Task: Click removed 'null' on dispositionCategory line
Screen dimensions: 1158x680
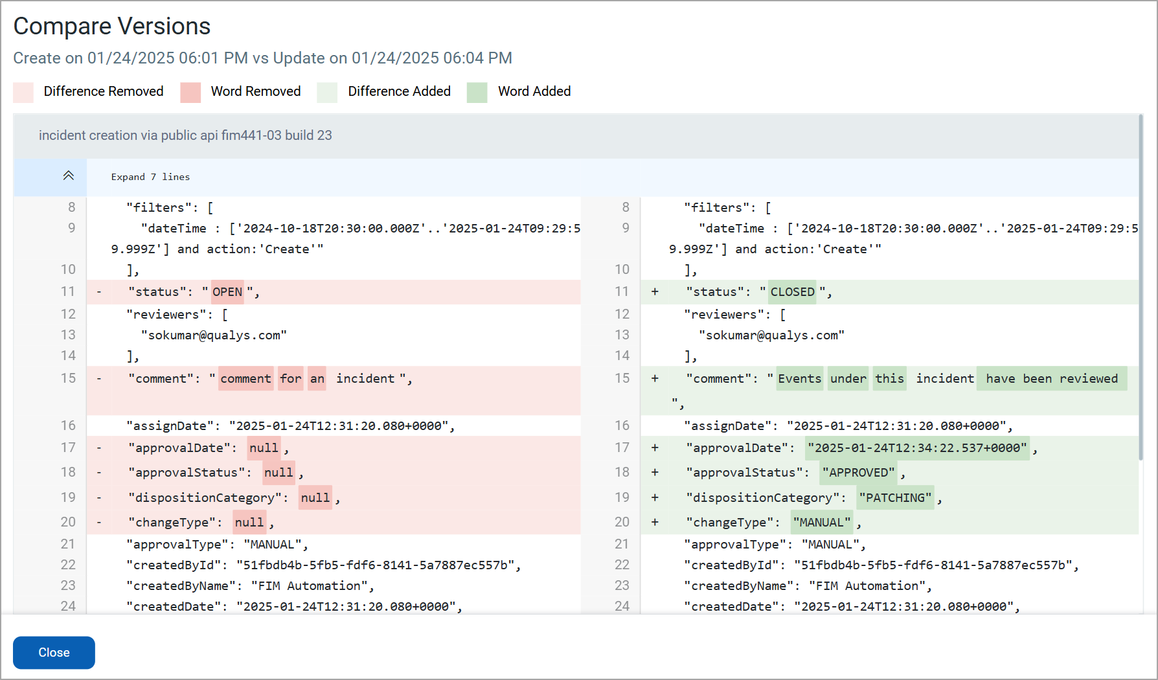Action: click(x=315, y=498)
